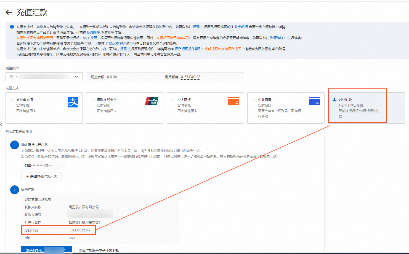The width and height of the screenshot is (409, 254).
Task: Click the Alipay logo icon
Action: pyautogui.click(x=73, y=102)
